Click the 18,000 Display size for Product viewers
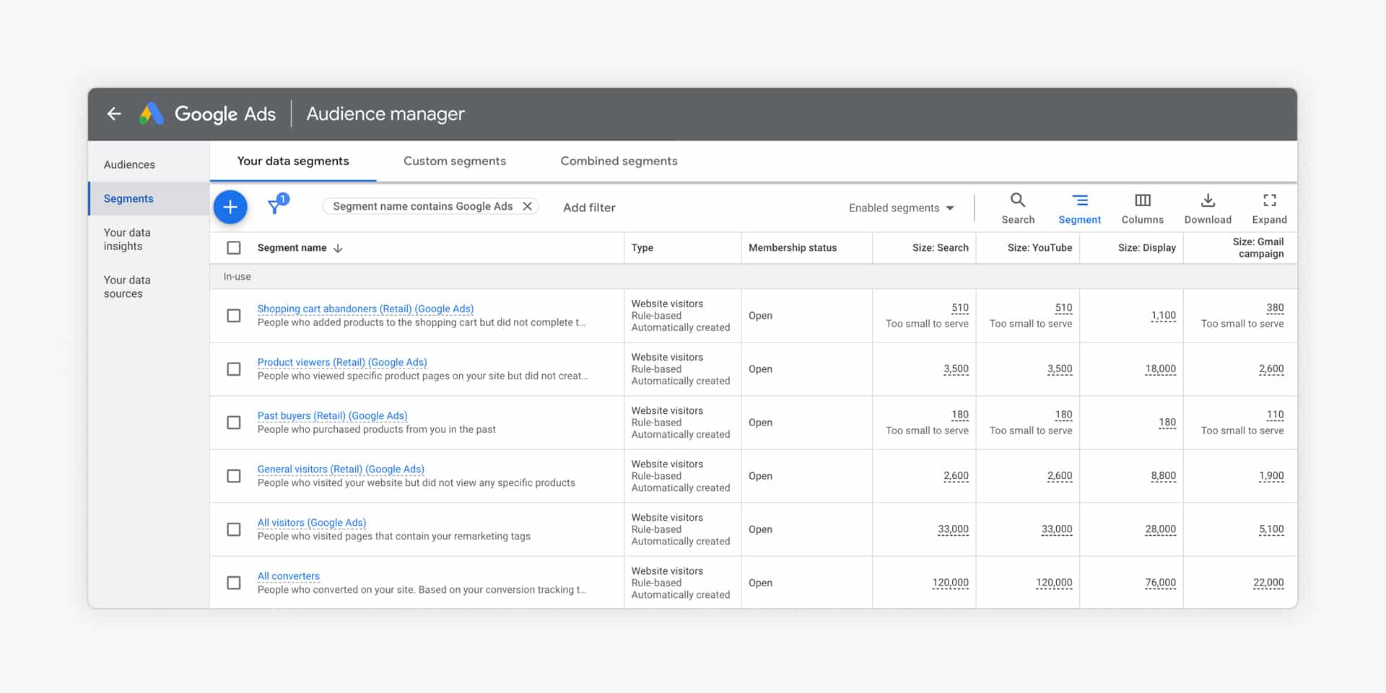This screenshot has width=1386, height=693. [1160, 369]
